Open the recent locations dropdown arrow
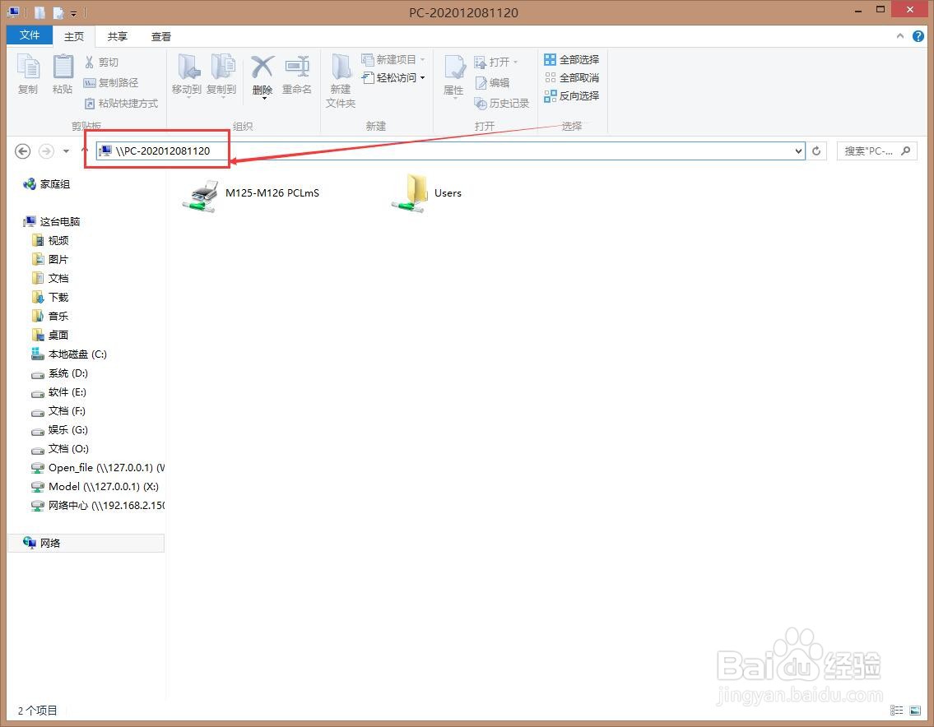934x727 pixels. pyautogui.click(x=66, y=151)
